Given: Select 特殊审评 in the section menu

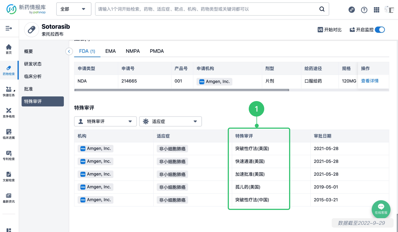Looking at the screenshot, I should tap(43, 101).
